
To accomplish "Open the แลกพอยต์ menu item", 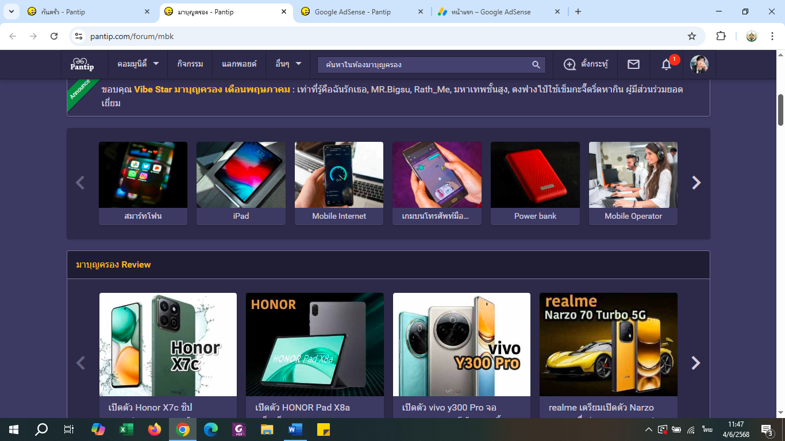I will point(239,64).
